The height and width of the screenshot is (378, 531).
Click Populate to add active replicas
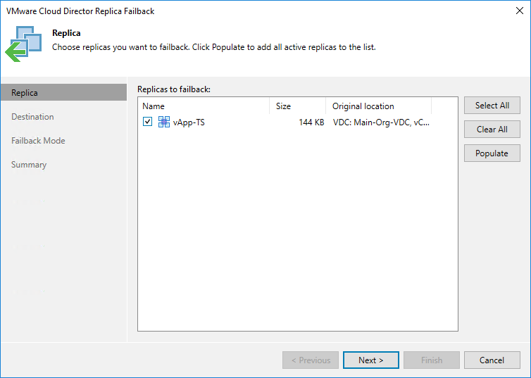click(x=492, y=153)
